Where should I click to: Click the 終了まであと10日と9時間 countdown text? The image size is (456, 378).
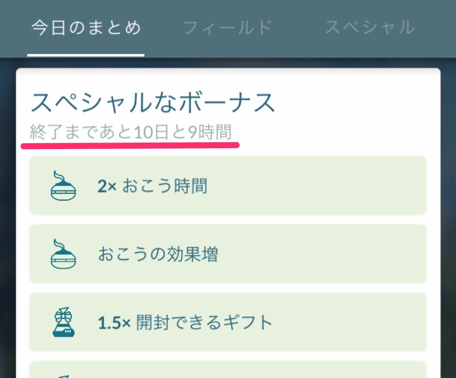click(x=131, y=132)
